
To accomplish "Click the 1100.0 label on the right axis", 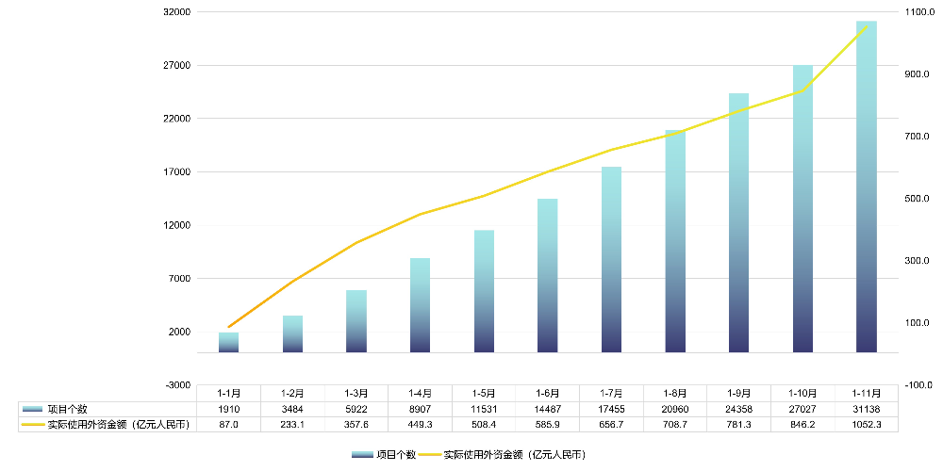I will pos(918,12).
